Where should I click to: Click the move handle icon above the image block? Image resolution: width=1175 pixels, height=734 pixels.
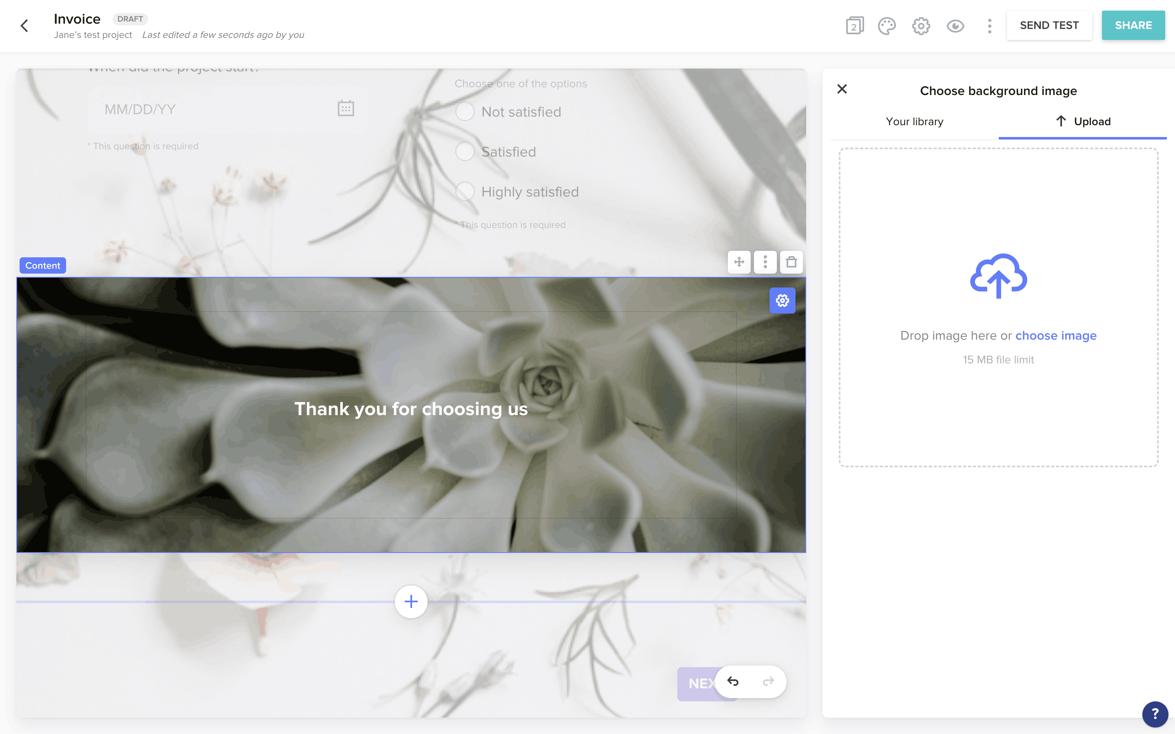739,262
